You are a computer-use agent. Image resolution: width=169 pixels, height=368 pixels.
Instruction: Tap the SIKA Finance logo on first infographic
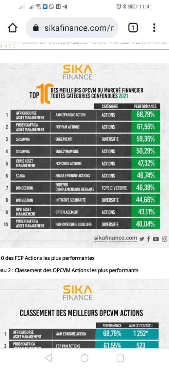pyautogui.click(x=78, y=72)
